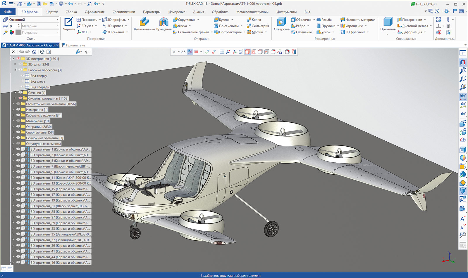
Task: Click the Print icon in quick access toolbar
Action: [x=61, y=4]
